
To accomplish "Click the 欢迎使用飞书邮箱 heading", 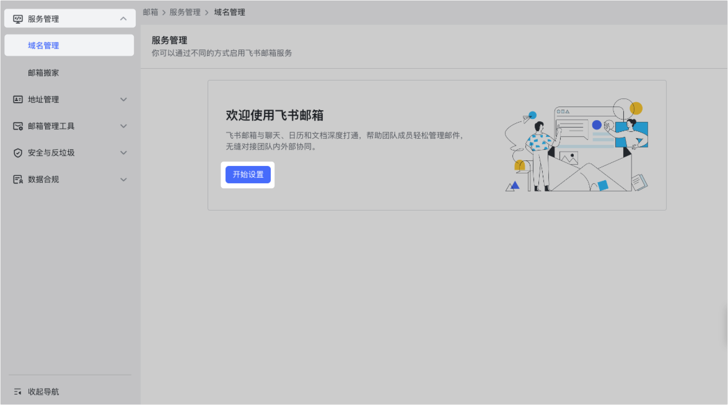I will click(275, 115).
